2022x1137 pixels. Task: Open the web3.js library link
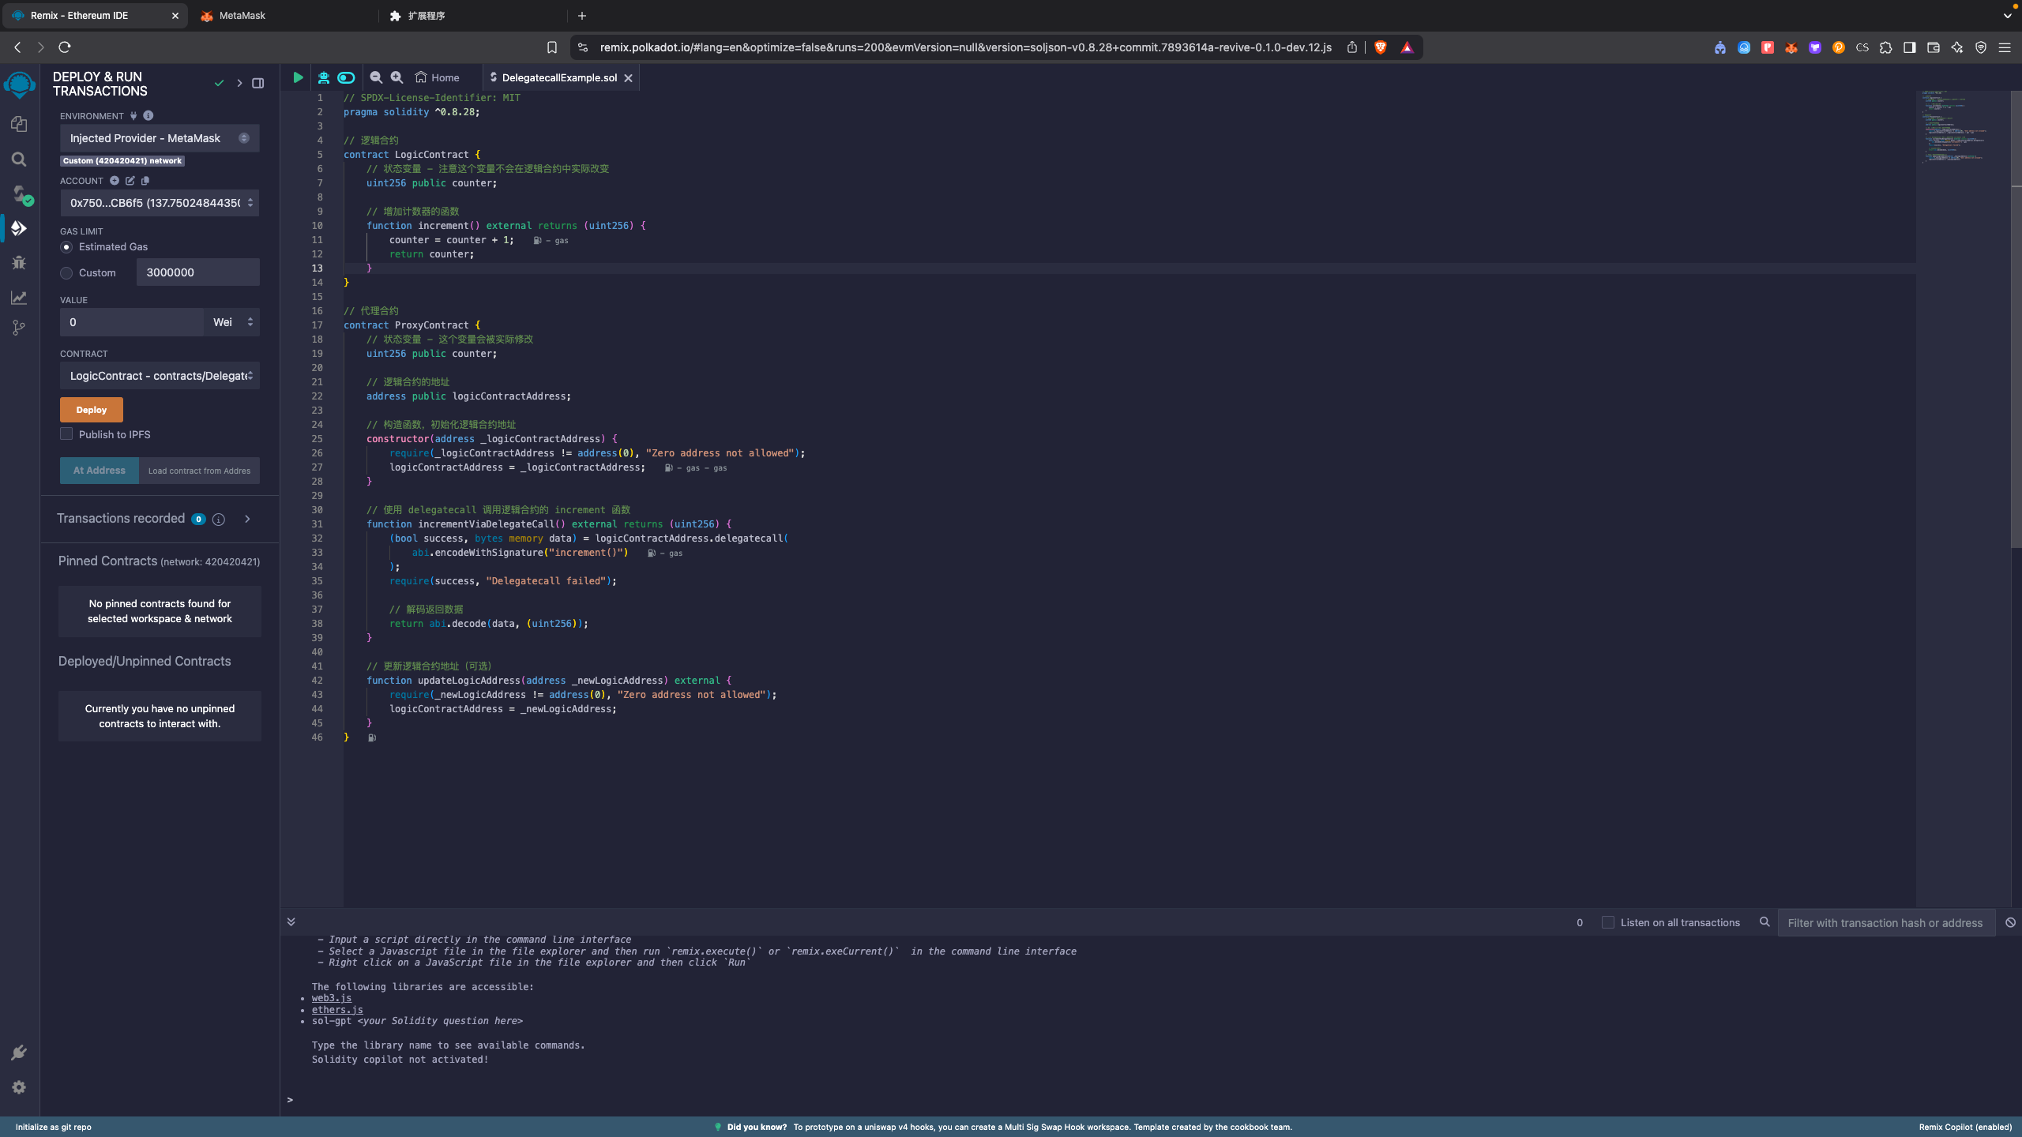(332, 998)
